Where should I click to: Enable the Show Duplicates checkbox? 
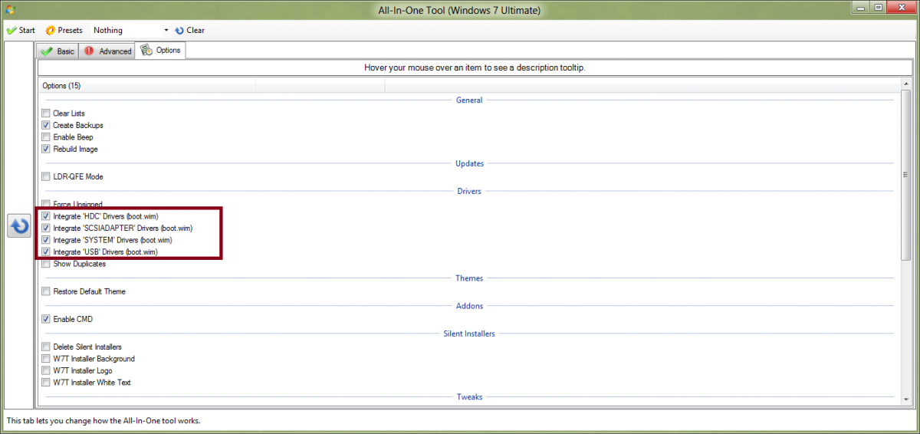coord(46,264)
